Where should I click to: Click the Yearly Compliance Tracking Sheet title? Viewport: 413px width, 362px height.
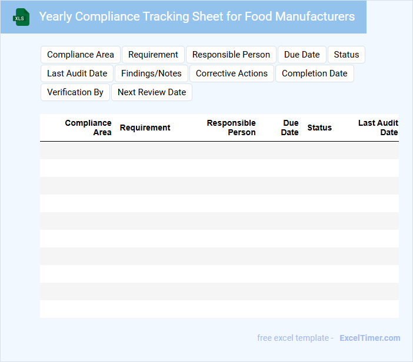point(196,16)
